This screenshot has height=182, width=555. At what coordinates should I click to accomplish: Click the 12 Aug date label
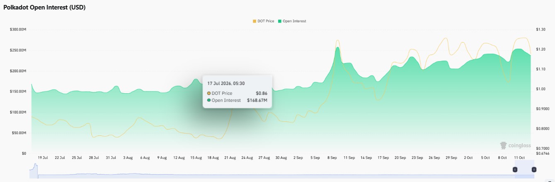point(179,158)
